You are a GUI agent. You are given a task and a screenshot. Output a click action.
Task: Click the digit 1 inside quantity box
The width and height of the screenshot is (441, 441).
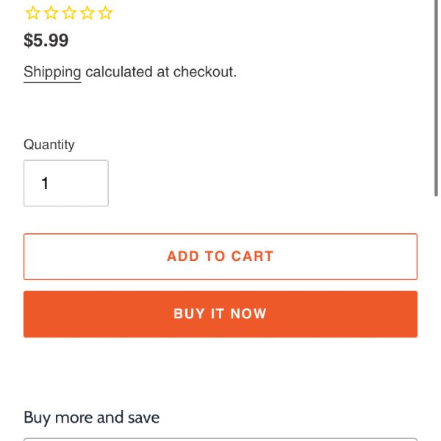(45, 183)
